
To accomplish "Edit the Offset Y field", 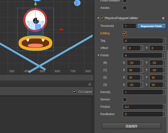I will 156,48.
